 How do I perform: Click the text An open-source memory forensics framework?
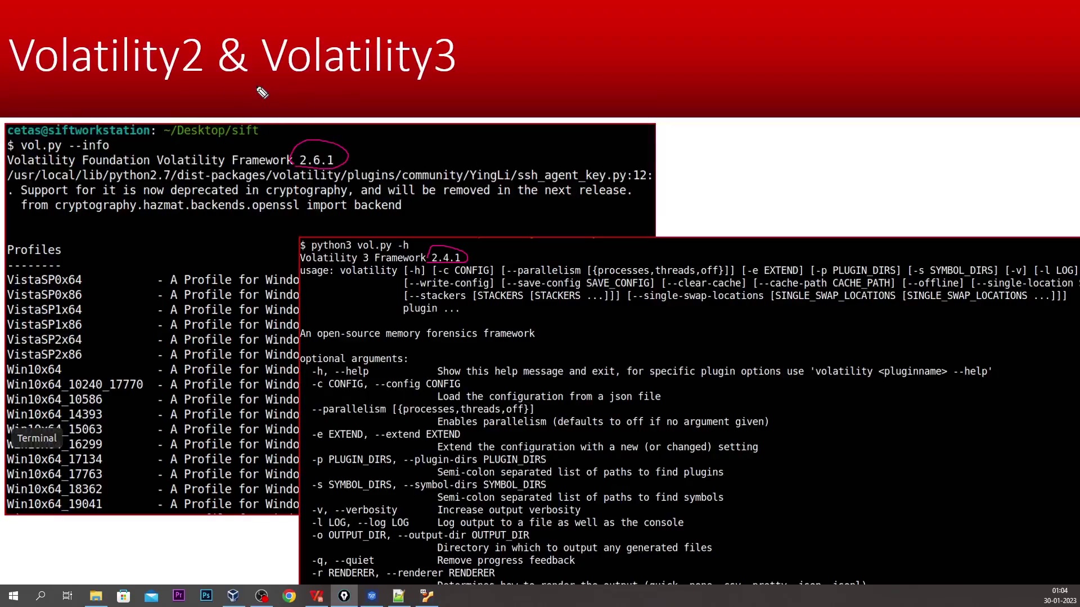pos(417,333)
